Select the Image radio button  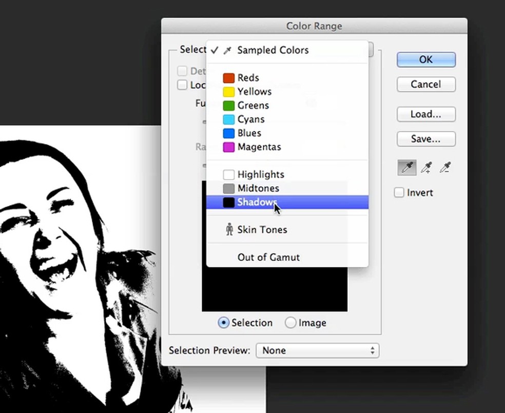[x=290, y=322]
